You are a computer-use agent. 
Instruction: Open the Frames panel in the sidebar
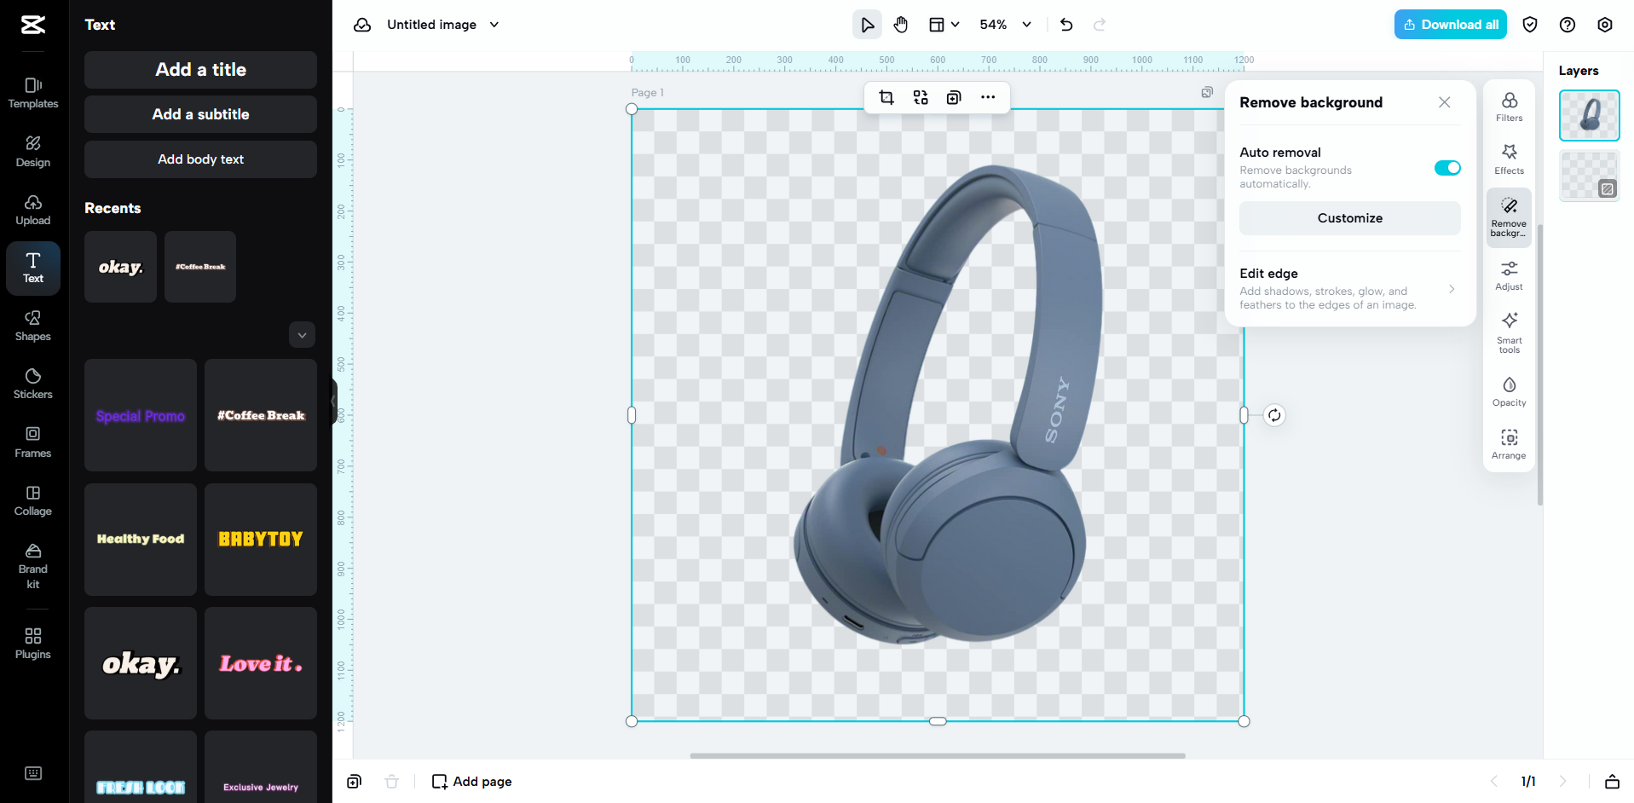tap(32, 442)
